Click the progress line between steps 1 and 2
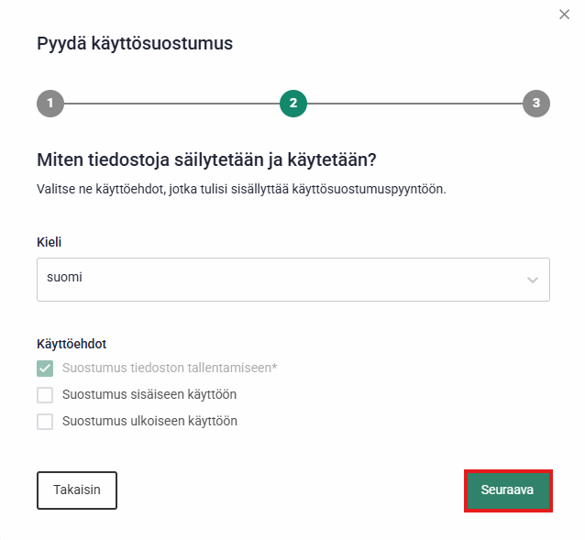 coord(171,104)
